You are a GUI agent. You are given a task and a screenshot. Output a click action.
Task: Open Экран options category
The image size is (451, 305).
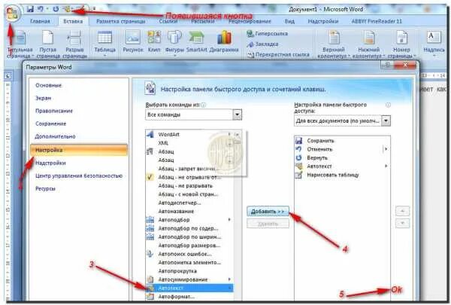pyautogui.click(x=78, y=99)
